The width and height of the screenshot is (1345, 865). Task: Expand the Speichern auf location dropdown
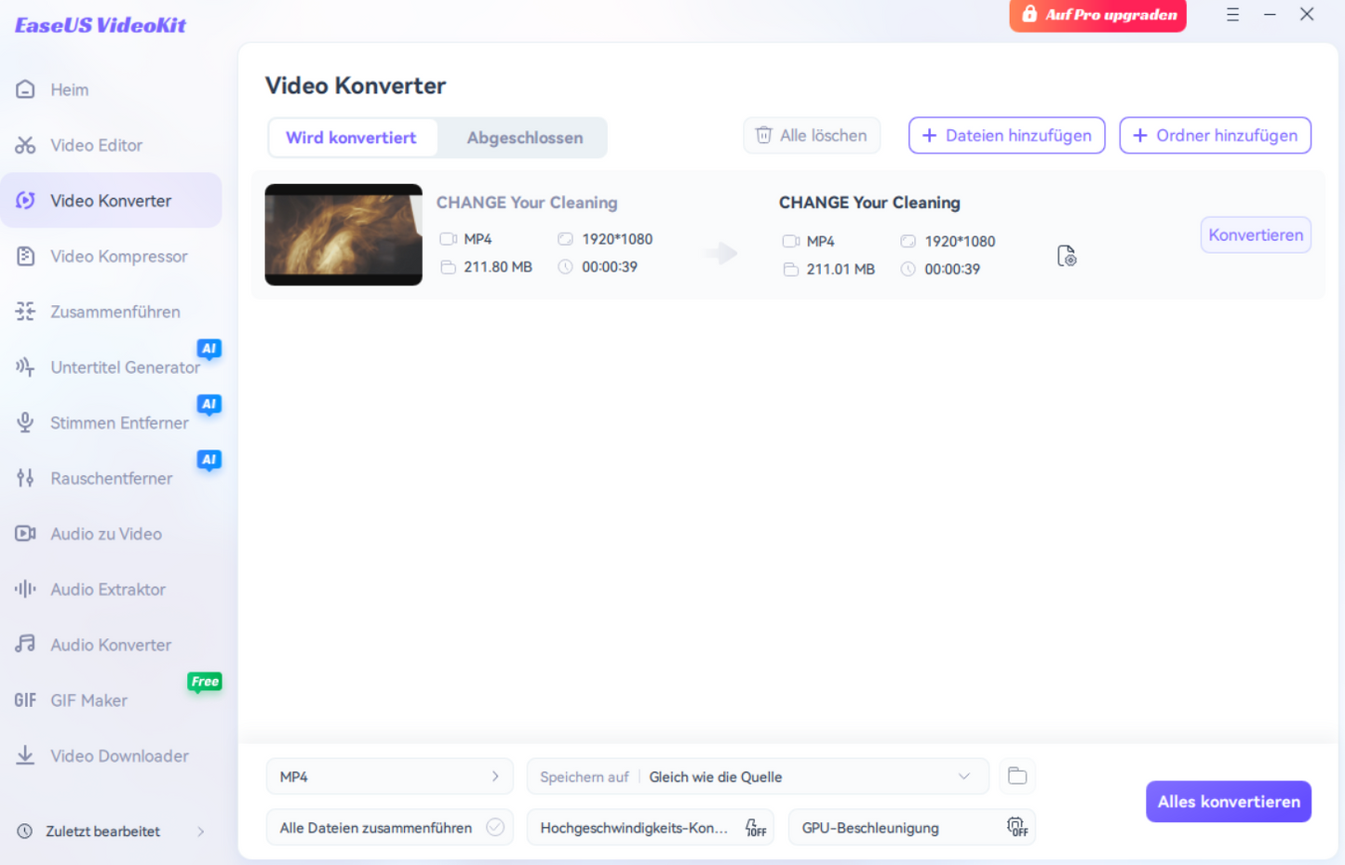tap(964, 777)
